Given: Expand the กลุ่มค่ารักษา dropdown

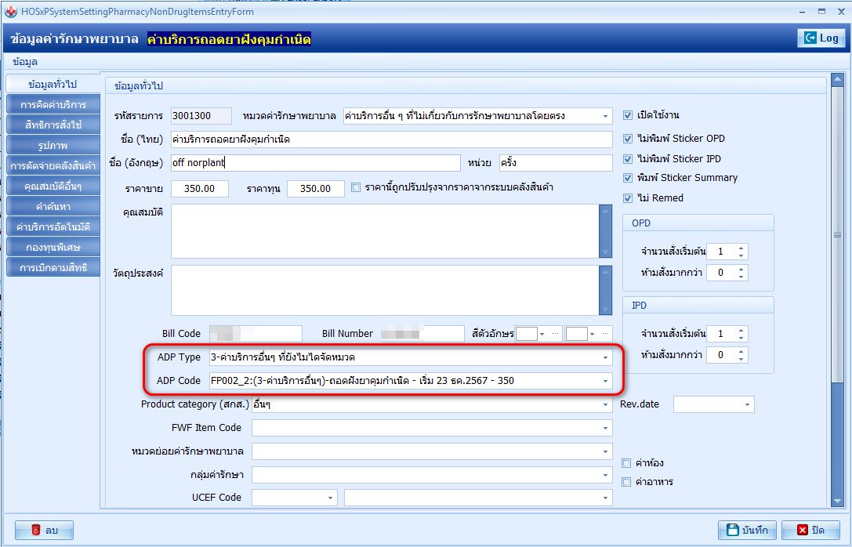Looking at the screenshot, I should point(605,475).
